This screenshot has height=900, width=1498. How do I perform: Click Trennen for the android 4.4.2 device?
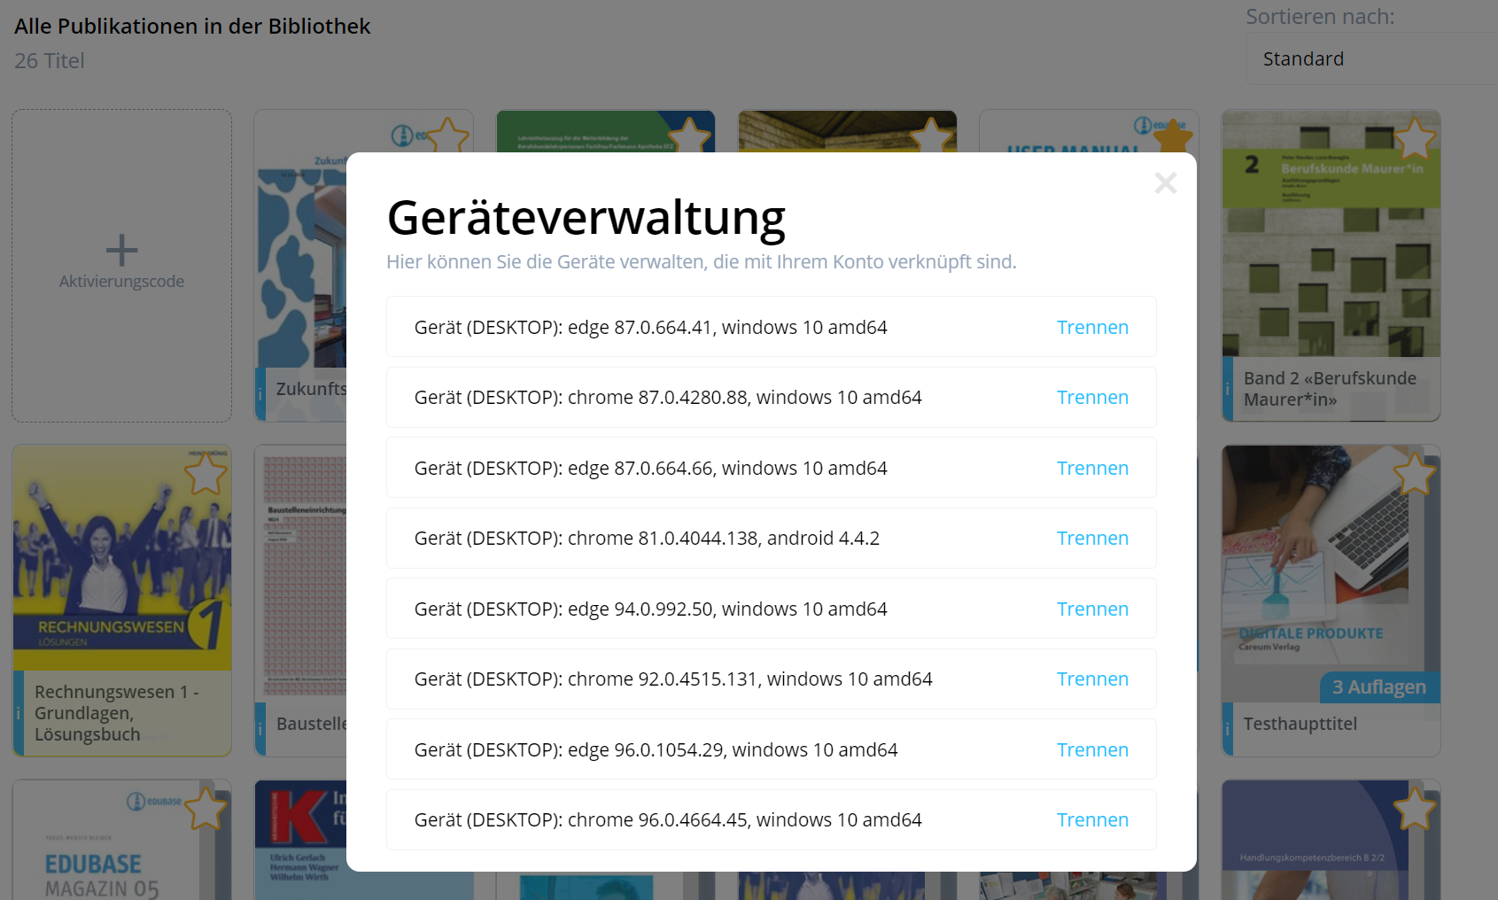[x=1092, y=538]
